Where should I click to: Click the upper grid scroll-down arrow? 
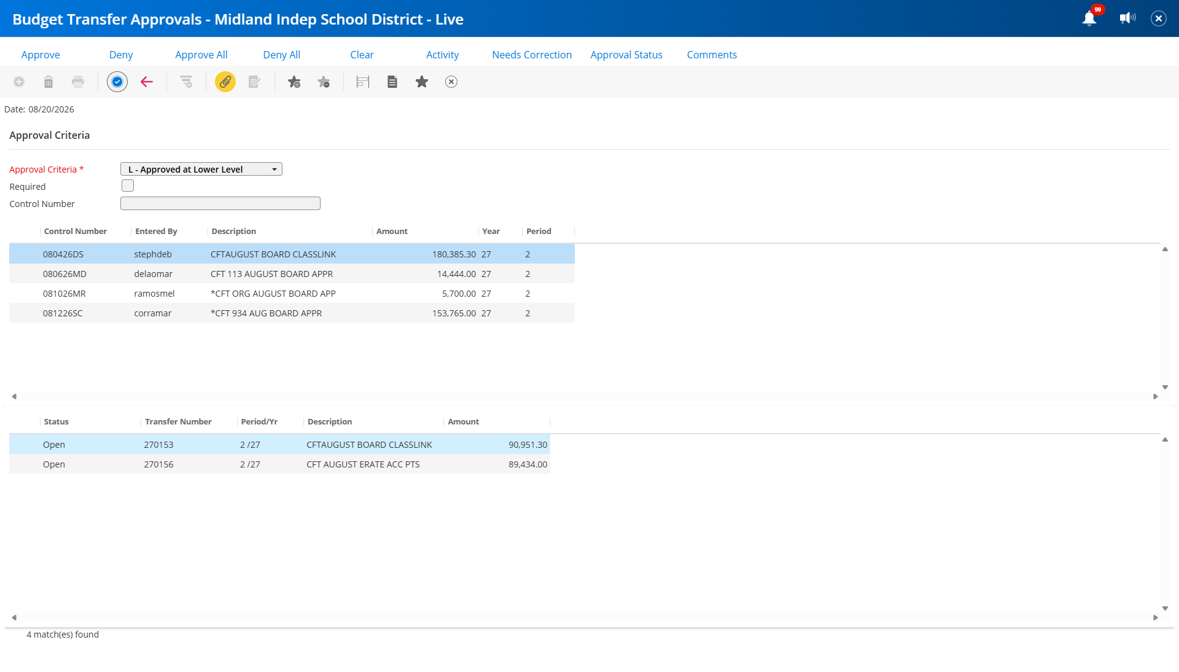tap(1165, 388)
